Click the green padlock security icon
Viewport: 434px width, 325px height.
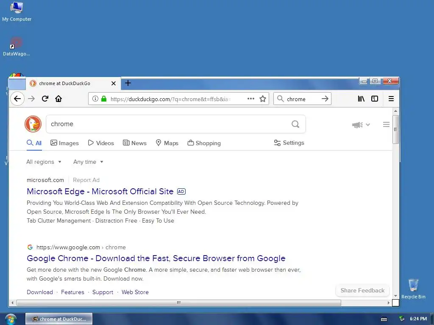[104, 99]
